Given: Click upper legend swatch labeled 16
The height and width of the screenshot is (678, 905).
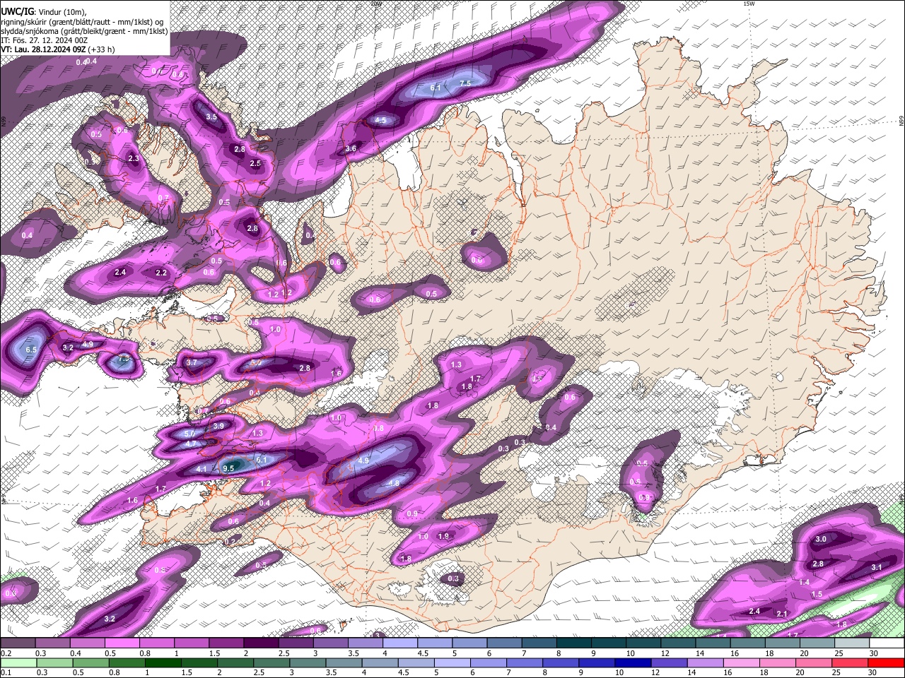Looking at the screenshot, I should pos(747,643).
